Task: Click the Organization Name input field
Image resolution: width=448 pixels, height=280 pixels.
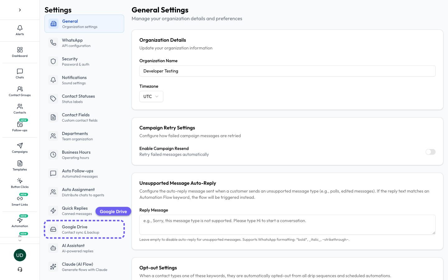Action: coord(287,71)
